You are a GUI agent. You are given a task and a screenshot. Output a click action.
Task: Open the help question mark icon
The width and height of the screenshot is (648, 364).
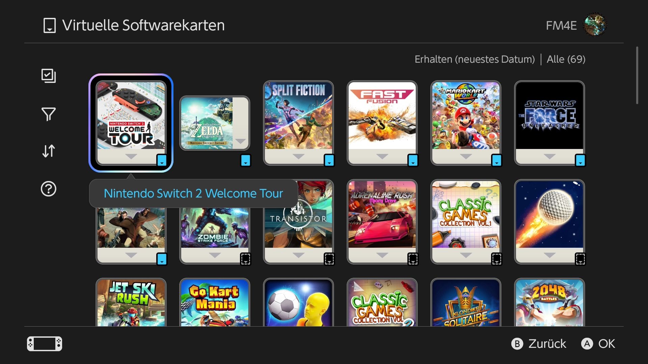[49, 189]
